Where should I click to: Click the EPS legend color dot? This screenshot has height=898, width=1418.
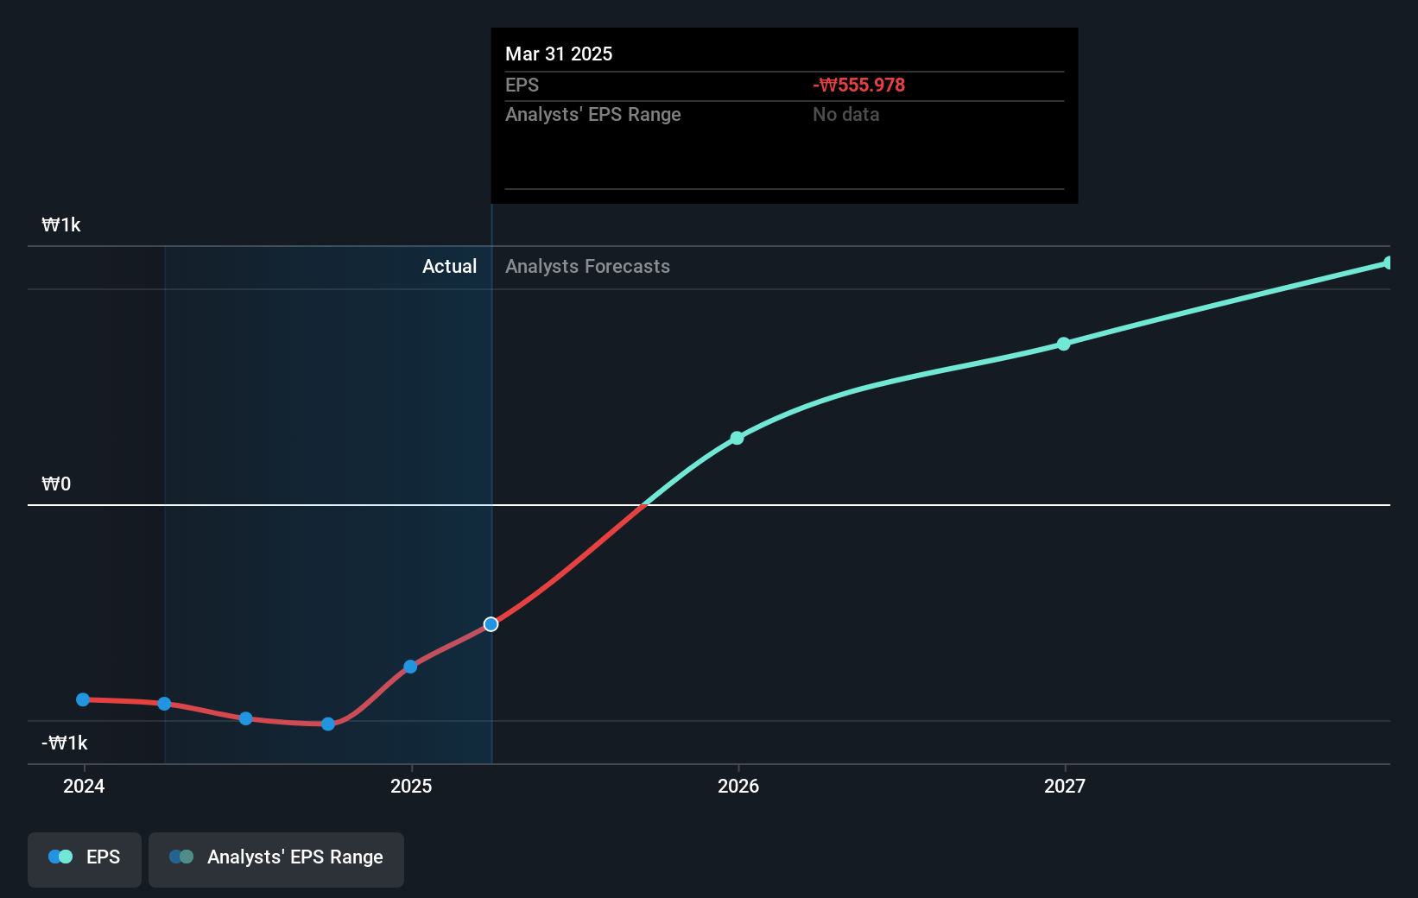tap(59, 856)
